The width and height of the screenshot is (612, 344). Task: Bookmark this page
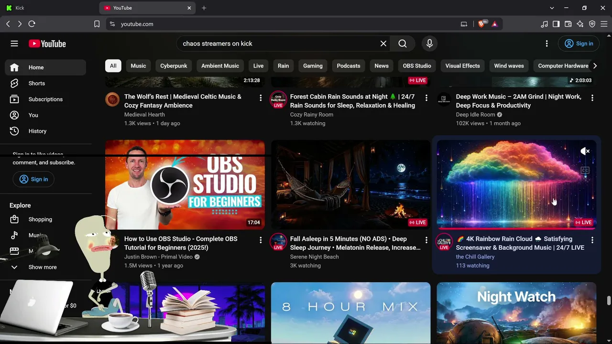click(97, 24)
